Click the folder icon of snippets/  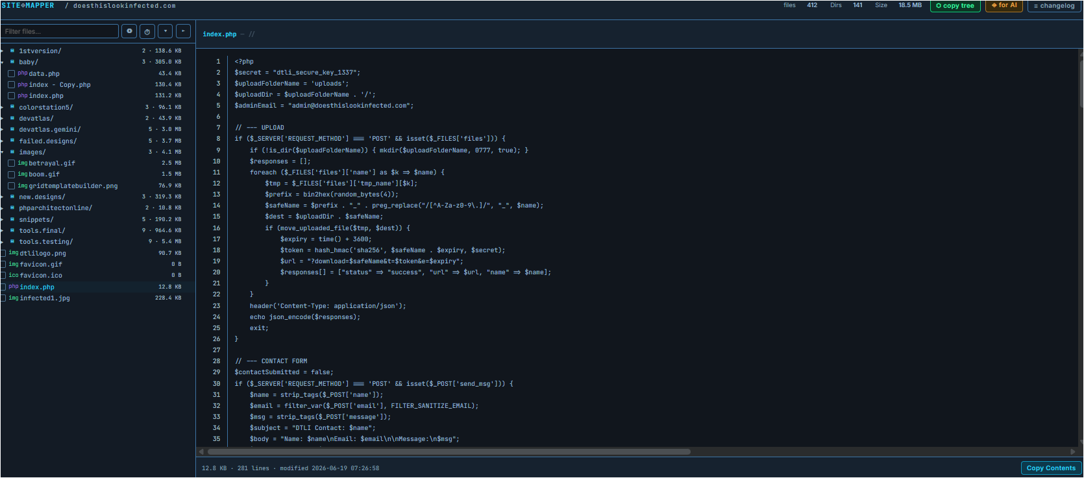12,219
